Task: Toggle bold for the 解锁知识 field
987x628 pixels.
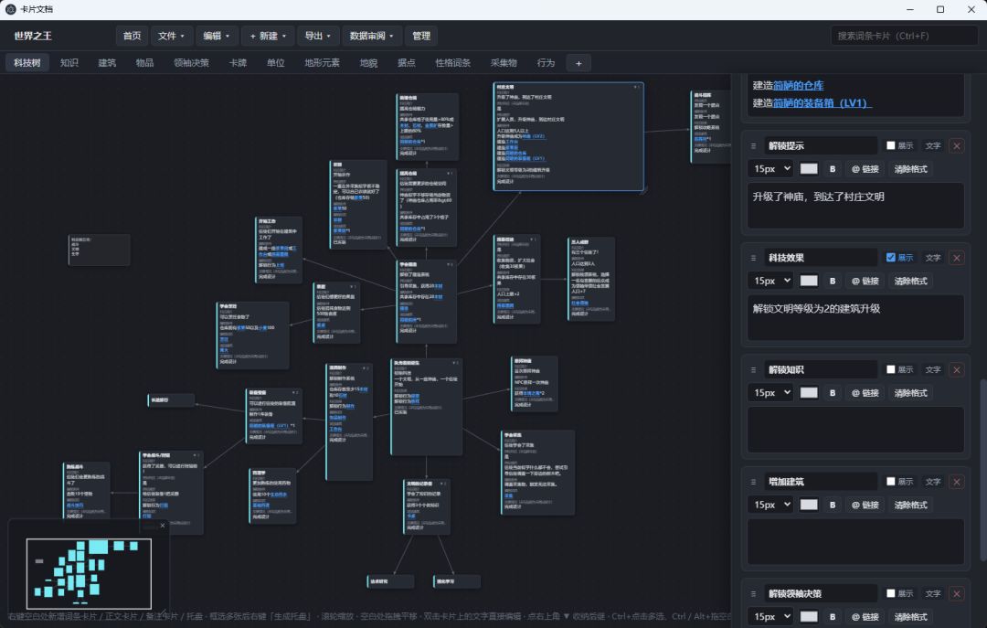Action: 833,393
